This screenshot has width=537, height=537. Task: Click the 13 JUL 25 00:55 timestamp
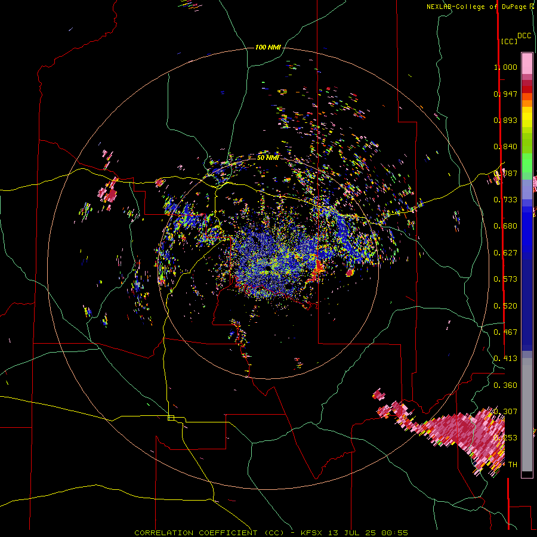click(x=368, y=533)
